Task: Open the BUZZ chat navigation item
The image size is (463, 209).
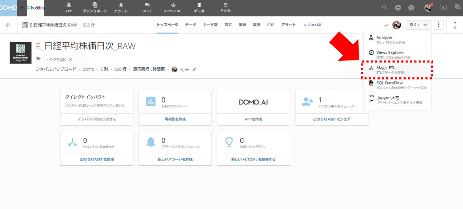Action: (147, 8)
